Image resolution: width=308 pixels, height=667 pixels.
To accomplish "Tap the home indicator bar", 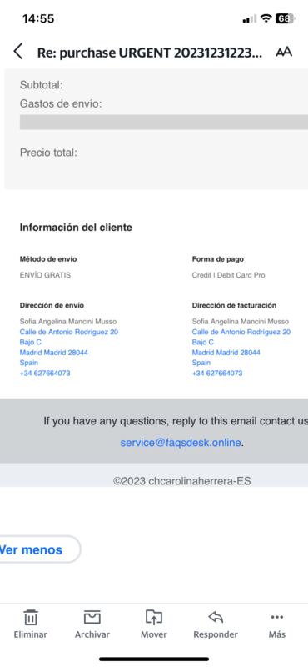I will 154,659.
